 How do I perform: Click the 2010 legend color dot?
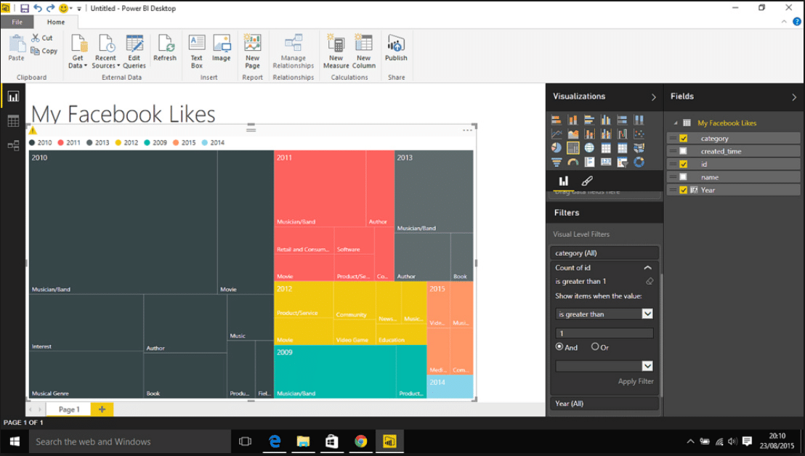click(33, 142)
